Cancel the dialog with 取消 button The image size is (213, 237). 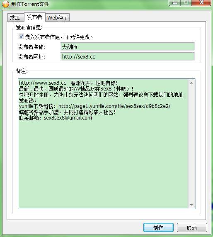point(192,227)
